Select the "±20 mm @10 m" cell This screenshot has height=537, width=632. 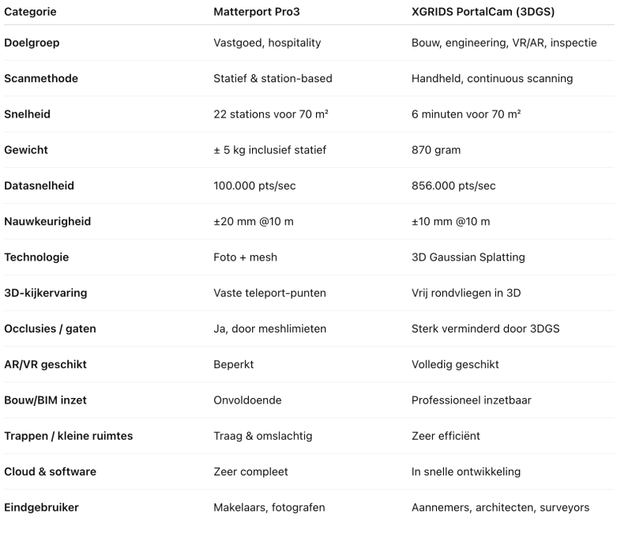[x=254, y=222]
